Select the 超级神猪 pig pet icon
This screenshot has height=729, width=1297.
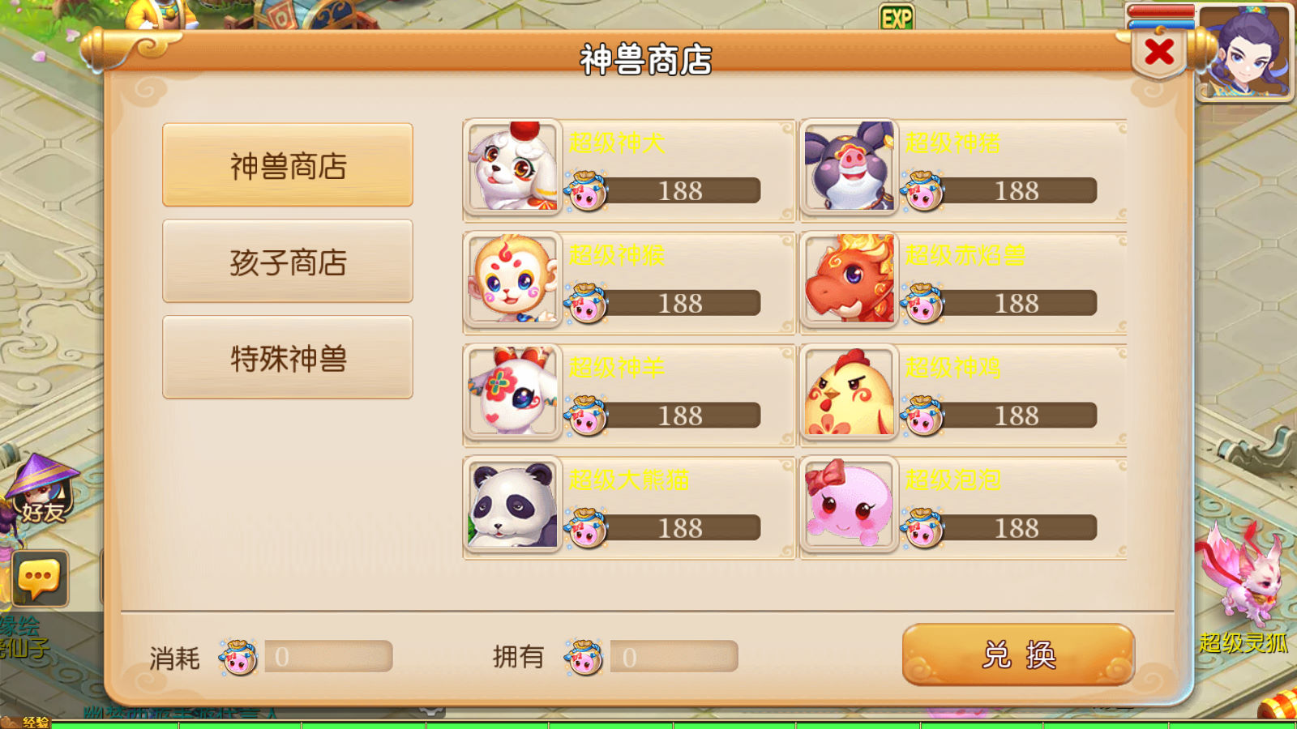[849, 166]
